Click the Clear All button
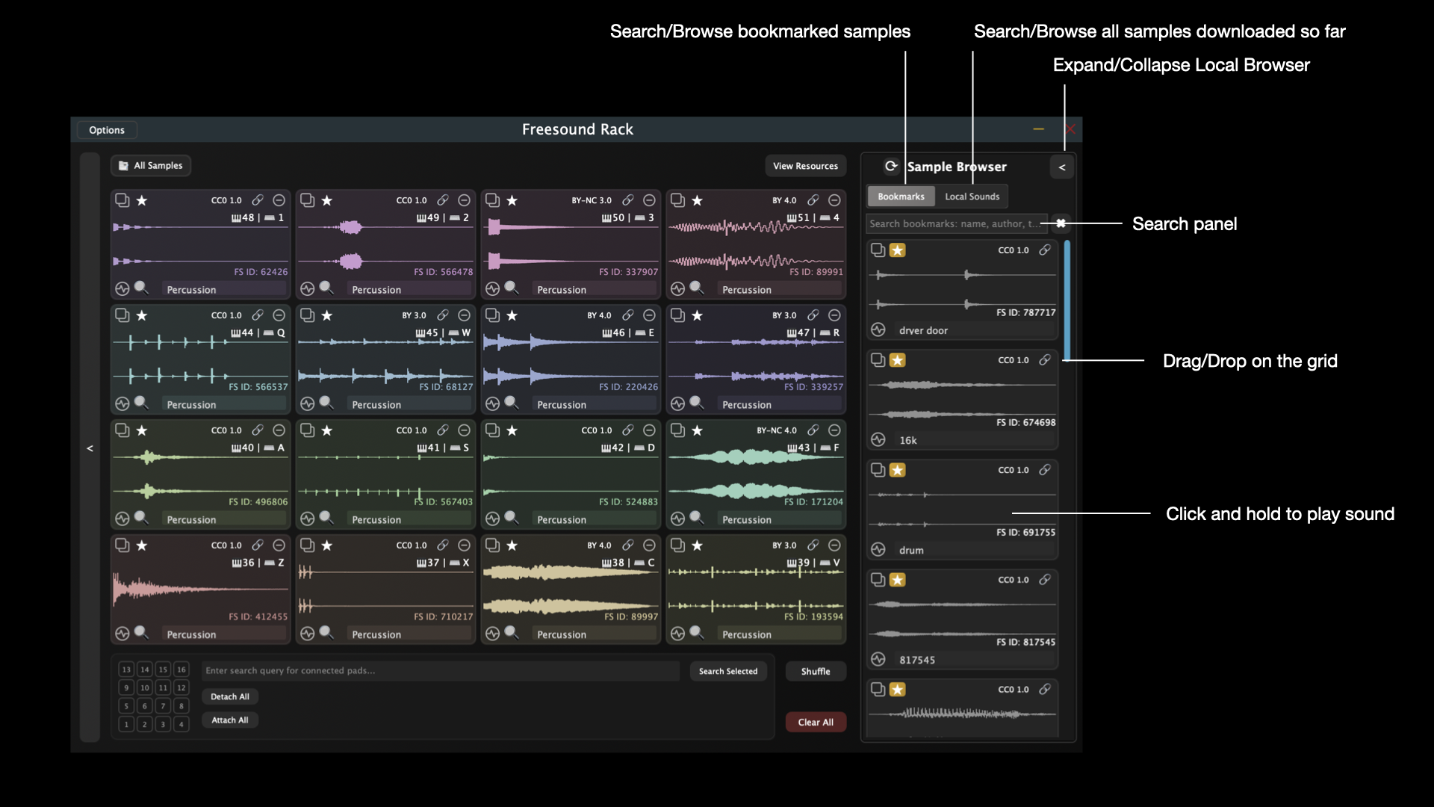This screenshot has width=1434, height=807. coord(816,722)
